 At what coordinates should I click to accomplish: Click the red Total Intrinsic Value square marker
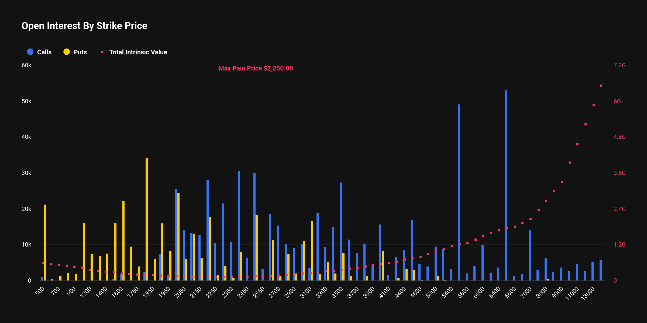coord(102,52)
